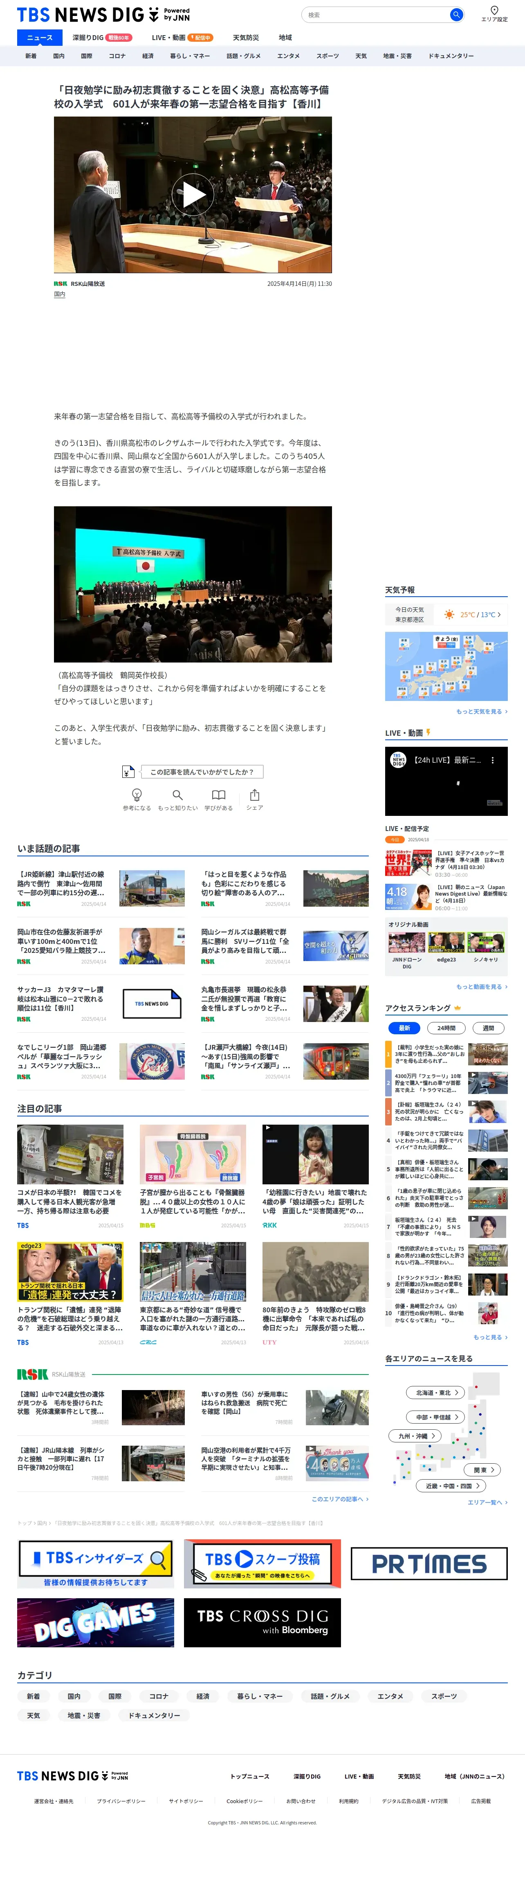This screenshot has height=1880, width=525.
Task: Open the 国際 submenu item
Action: click(x=86, y=56)
